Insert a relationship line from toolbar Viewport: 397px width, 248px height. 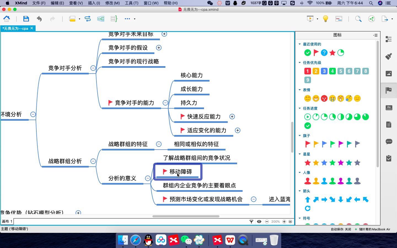[x=88, y=19]
